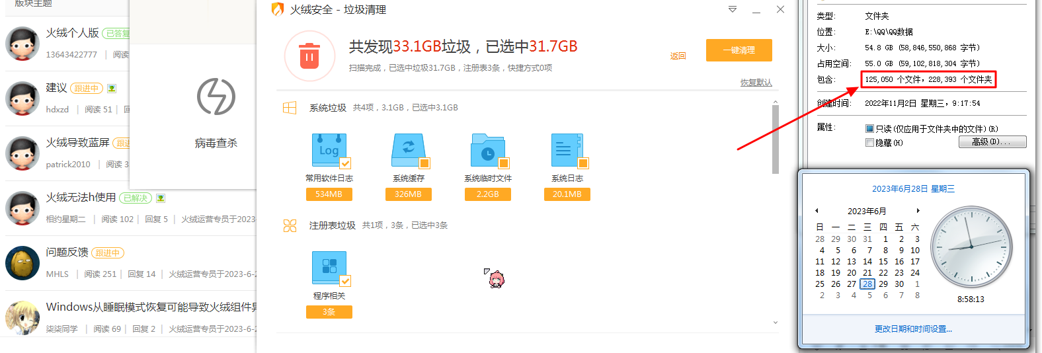Enable the 隐藏 hidden attribute checkbox
Screen dimensions: 1042x353
tap(869, 143)
